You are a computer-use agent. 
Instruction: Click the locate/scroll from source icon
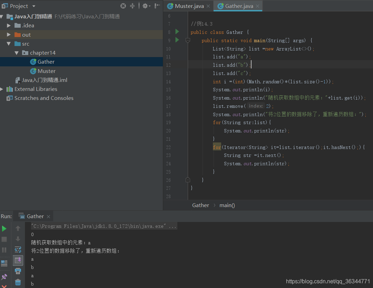(x=123, y=6)
